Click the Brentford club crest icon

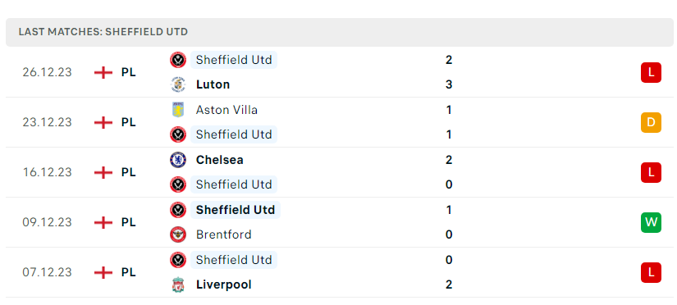[178, 234]
